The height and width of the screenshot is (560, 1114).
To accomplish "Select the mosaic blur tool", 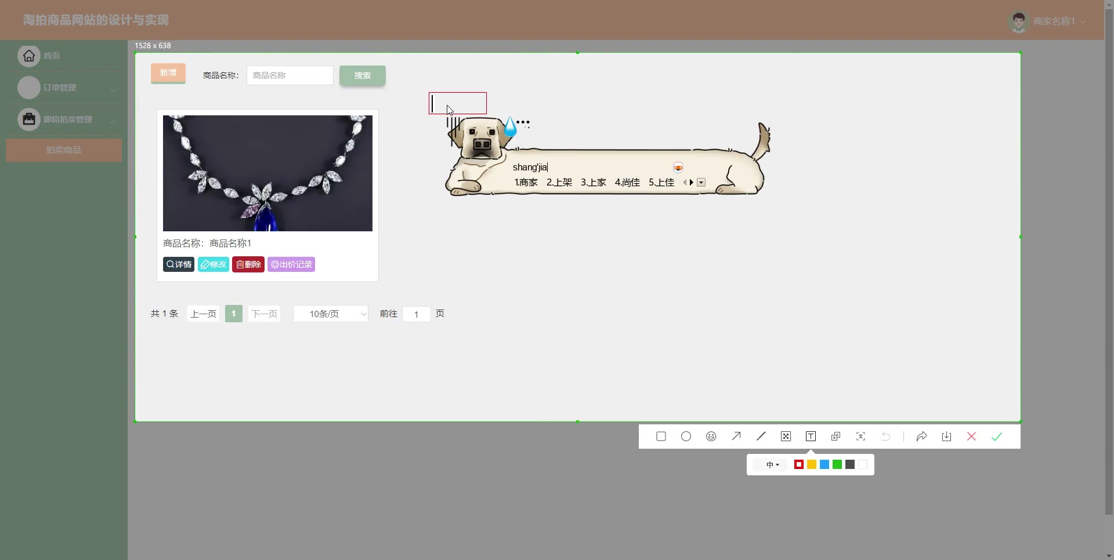I will (786, 437).
